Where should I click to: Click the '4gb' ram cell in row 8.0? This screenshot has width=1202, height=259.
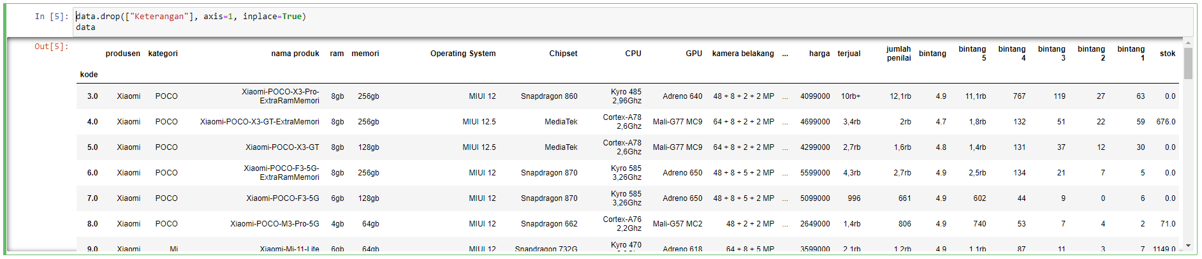pyautogui.click(x=337, y=224)
